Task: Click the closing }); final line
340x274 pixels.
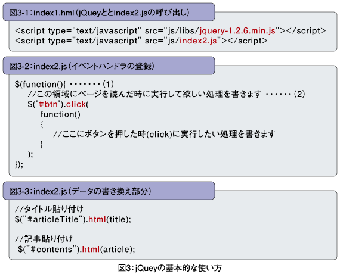Action: (x=19, y=164)
